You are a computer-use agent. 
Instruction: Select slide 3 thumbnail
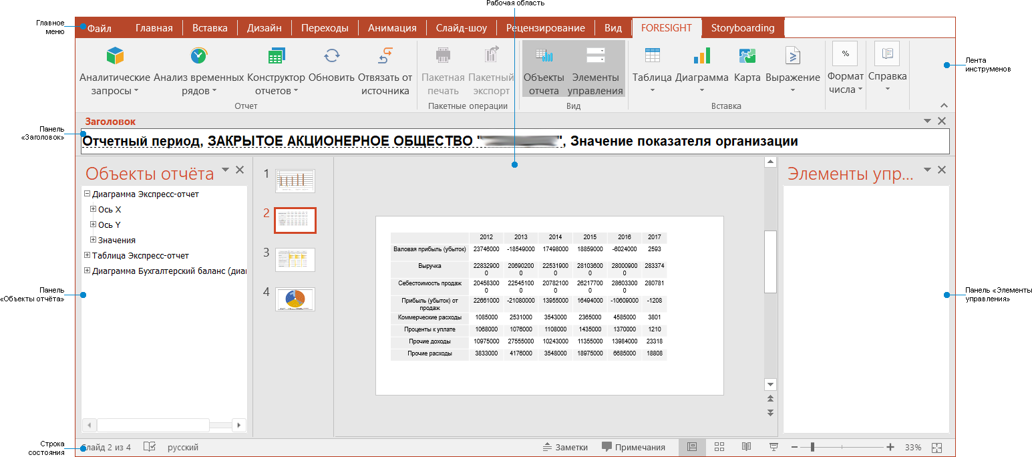pos(295,259)
